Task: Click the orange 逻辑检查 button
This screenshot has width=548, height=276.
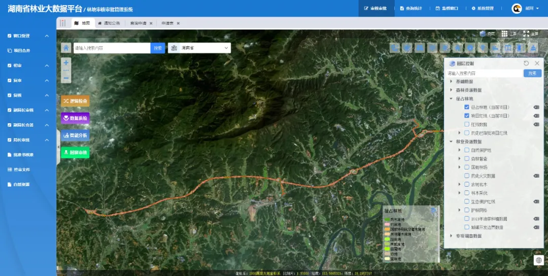Action: pos(75,101)
